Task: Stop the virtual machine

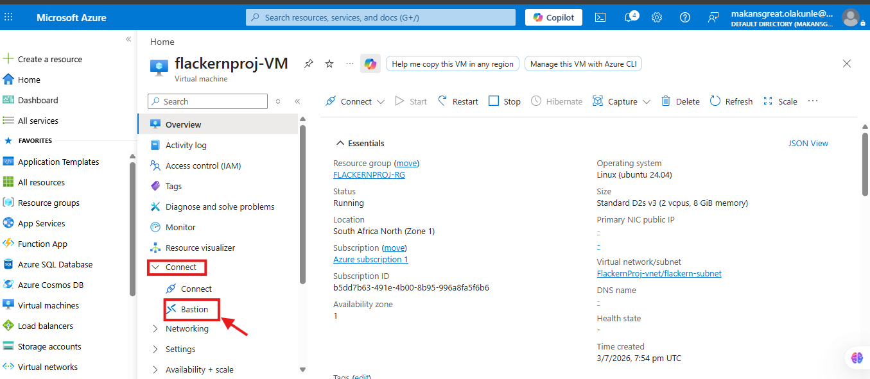Action: (505, 101)
